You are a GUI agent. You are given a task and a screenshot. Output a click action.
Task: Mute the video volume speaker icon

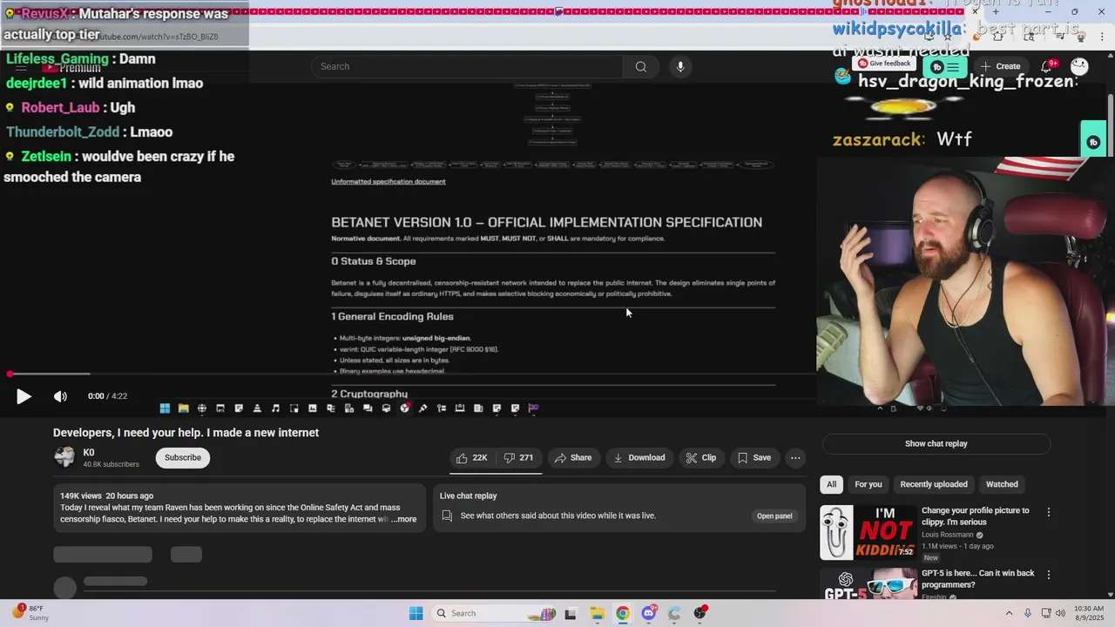point(60,396)
